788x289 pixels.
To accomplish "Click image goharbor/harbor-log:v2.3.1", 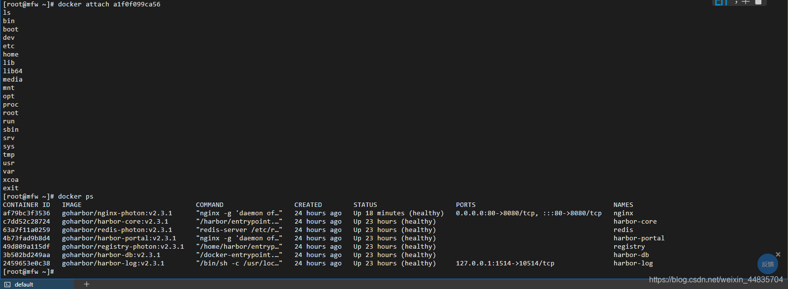I will pyautogui.click(x=113, y=263).
